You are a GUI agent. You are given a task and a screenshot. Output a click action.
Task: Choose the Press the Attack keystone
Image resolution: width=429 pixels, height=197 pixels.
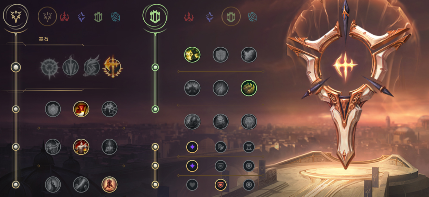point(49,68)
